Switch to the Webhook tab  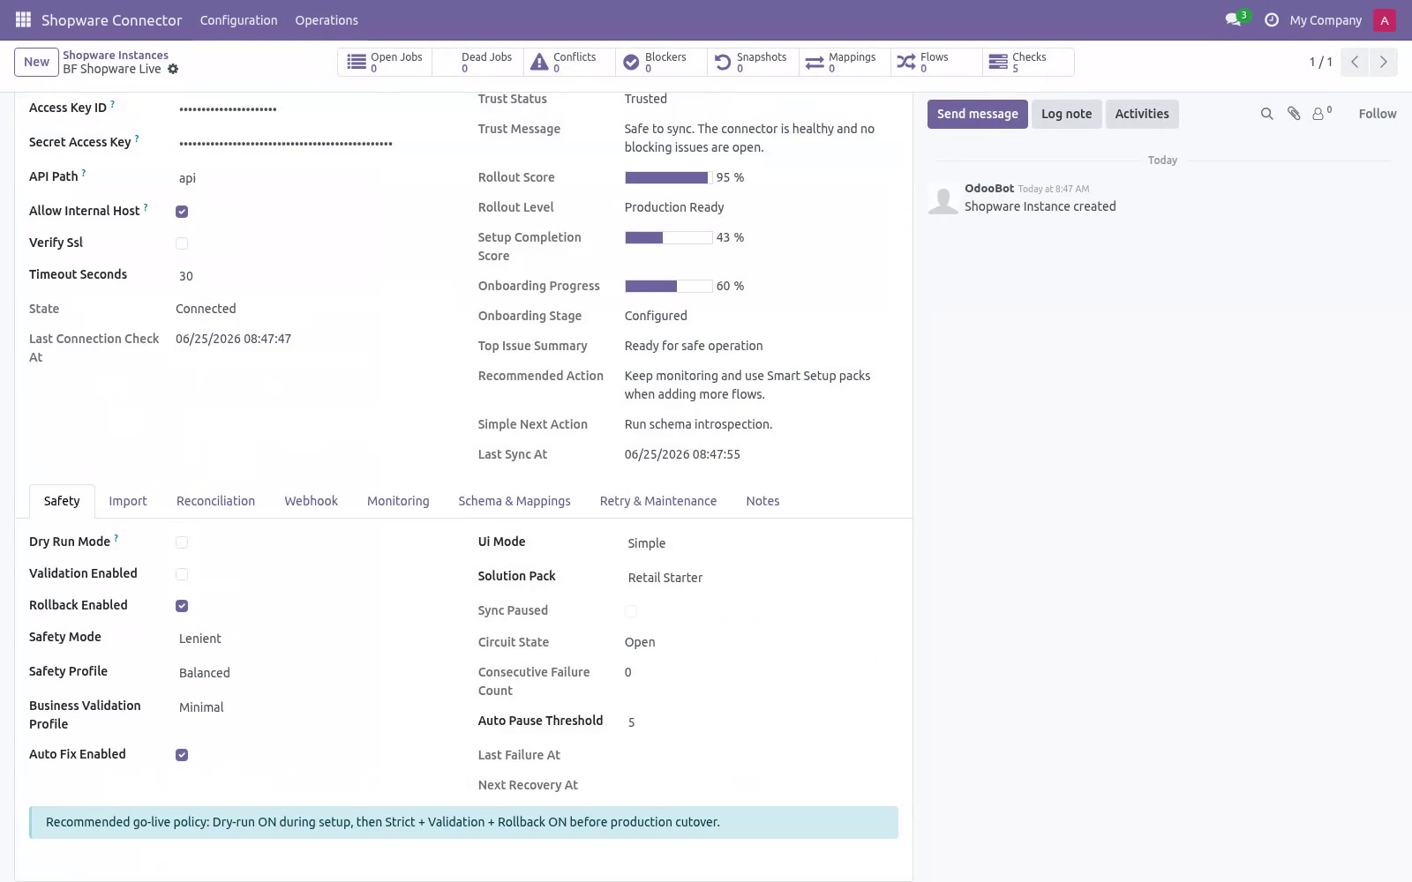[x=311, y=501]
